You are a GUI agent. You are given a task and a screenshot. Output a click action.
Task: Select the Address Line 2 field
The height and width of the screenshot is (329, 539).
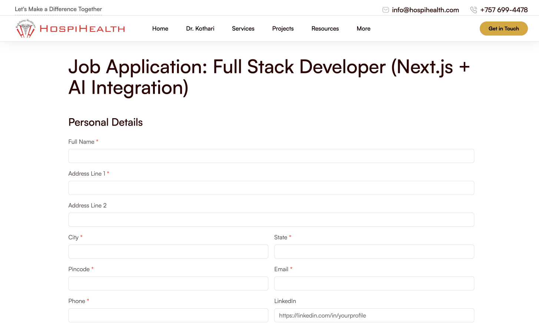pyautogui.click(x=271, y=220)
